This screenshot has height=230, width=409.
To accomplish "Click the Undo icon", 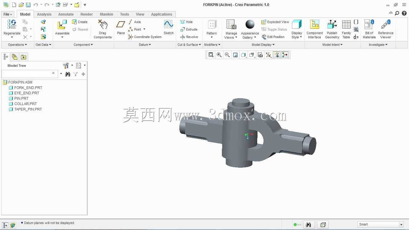I will click(x=36, y=5).
